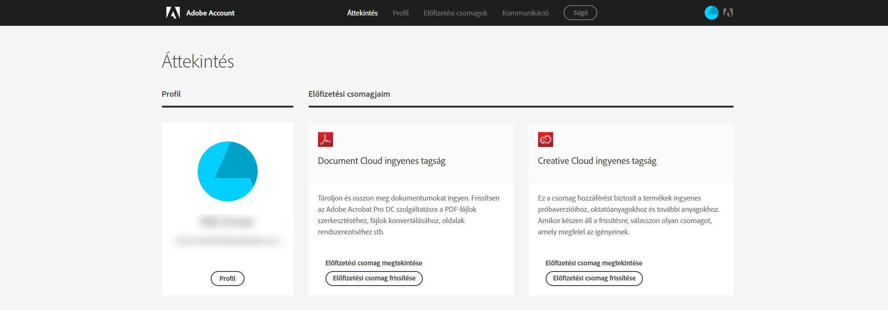888x310 pixels.
Task: Click the Document Cloud description paragraph
Action: pos(409,215)
